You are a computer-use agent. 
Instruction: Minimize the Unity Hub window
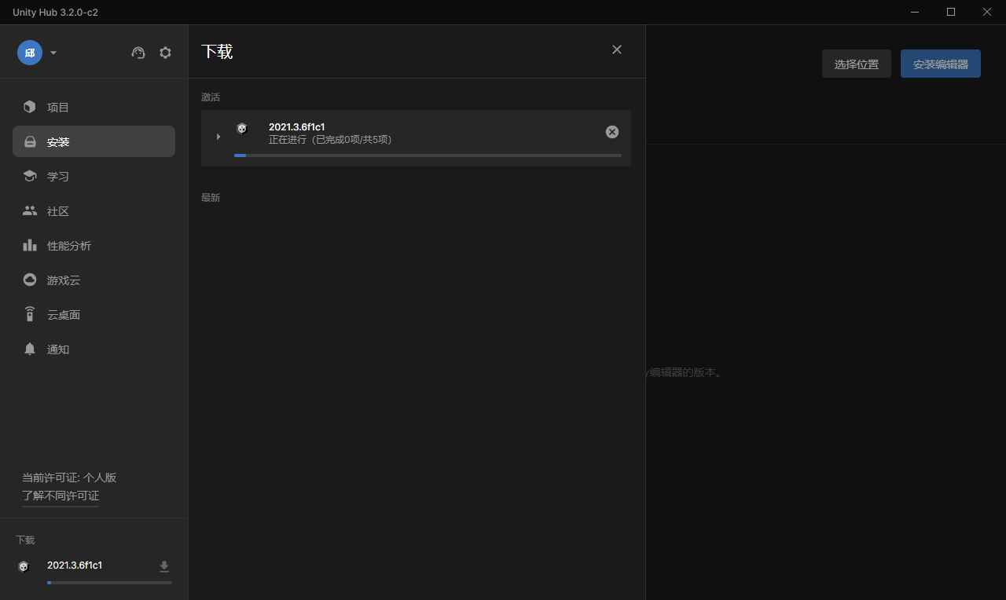pyautogui.click(x=916, y=12)
